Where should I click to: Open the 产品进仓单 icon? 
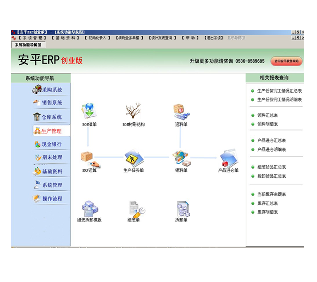pyautogui.click(x=229, y=158)
